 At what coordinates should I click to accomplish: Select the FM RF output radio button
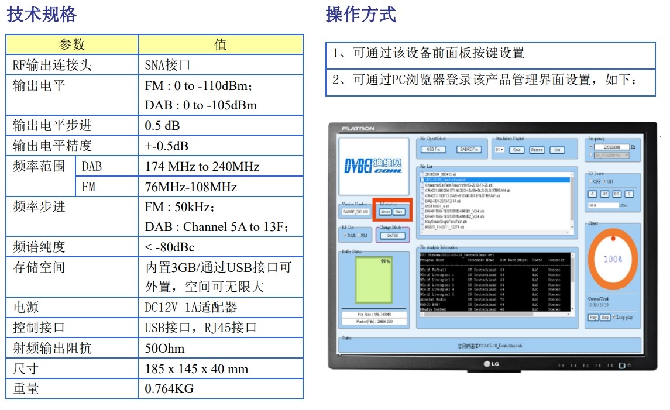click(x=358, y=236)
